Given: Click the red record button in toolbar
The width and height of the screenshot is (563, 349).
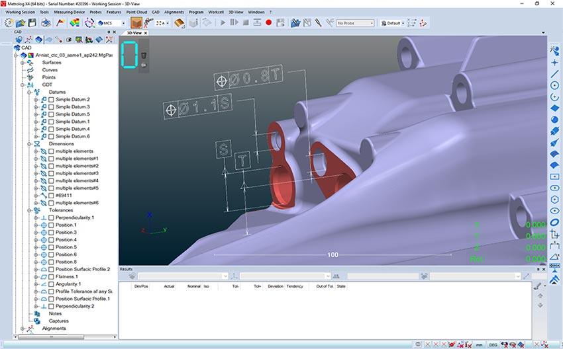Looking at the screenshot, I should [x=269, y=22].
